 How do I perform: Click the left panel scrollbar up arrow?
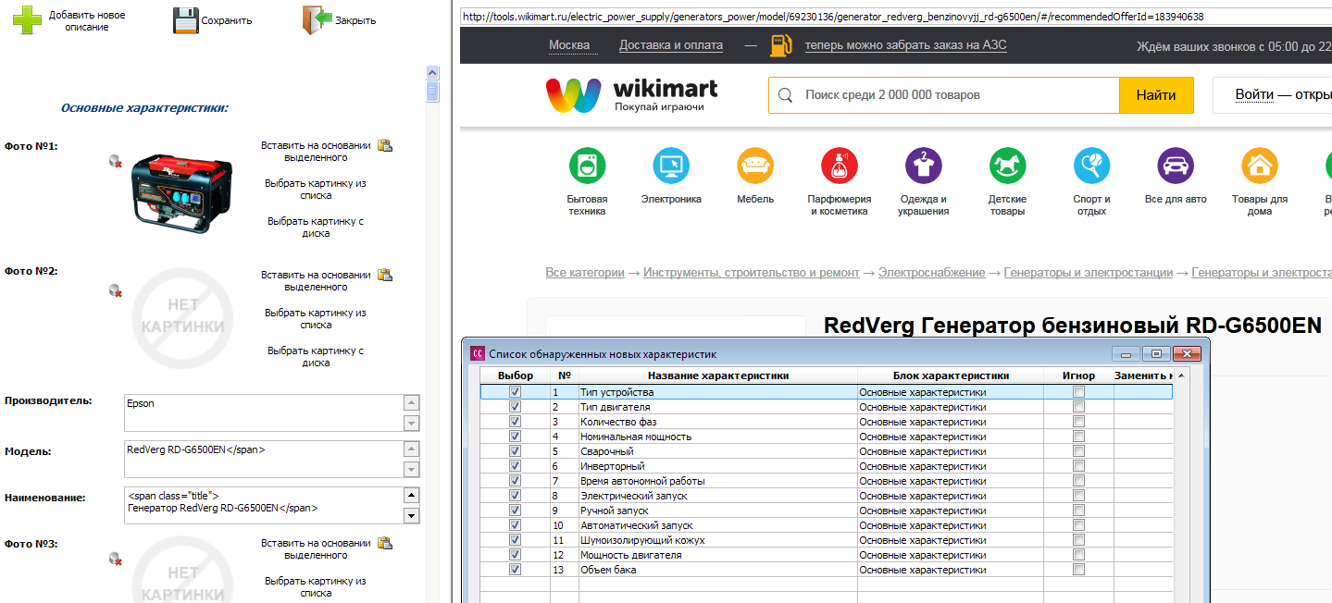pos(432,72)
